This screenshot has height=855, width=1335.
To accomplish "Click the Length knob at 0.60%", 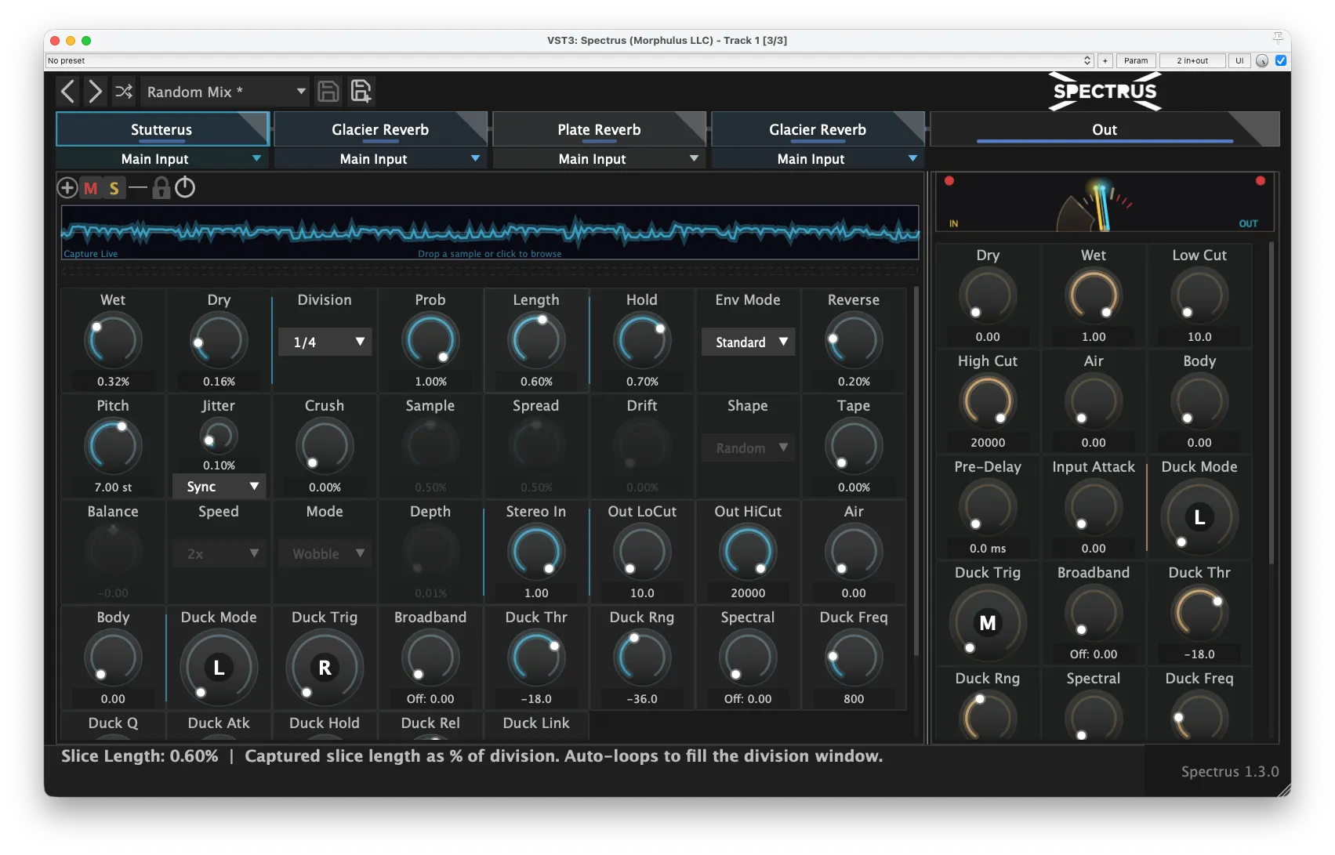I will coord(536,341).
